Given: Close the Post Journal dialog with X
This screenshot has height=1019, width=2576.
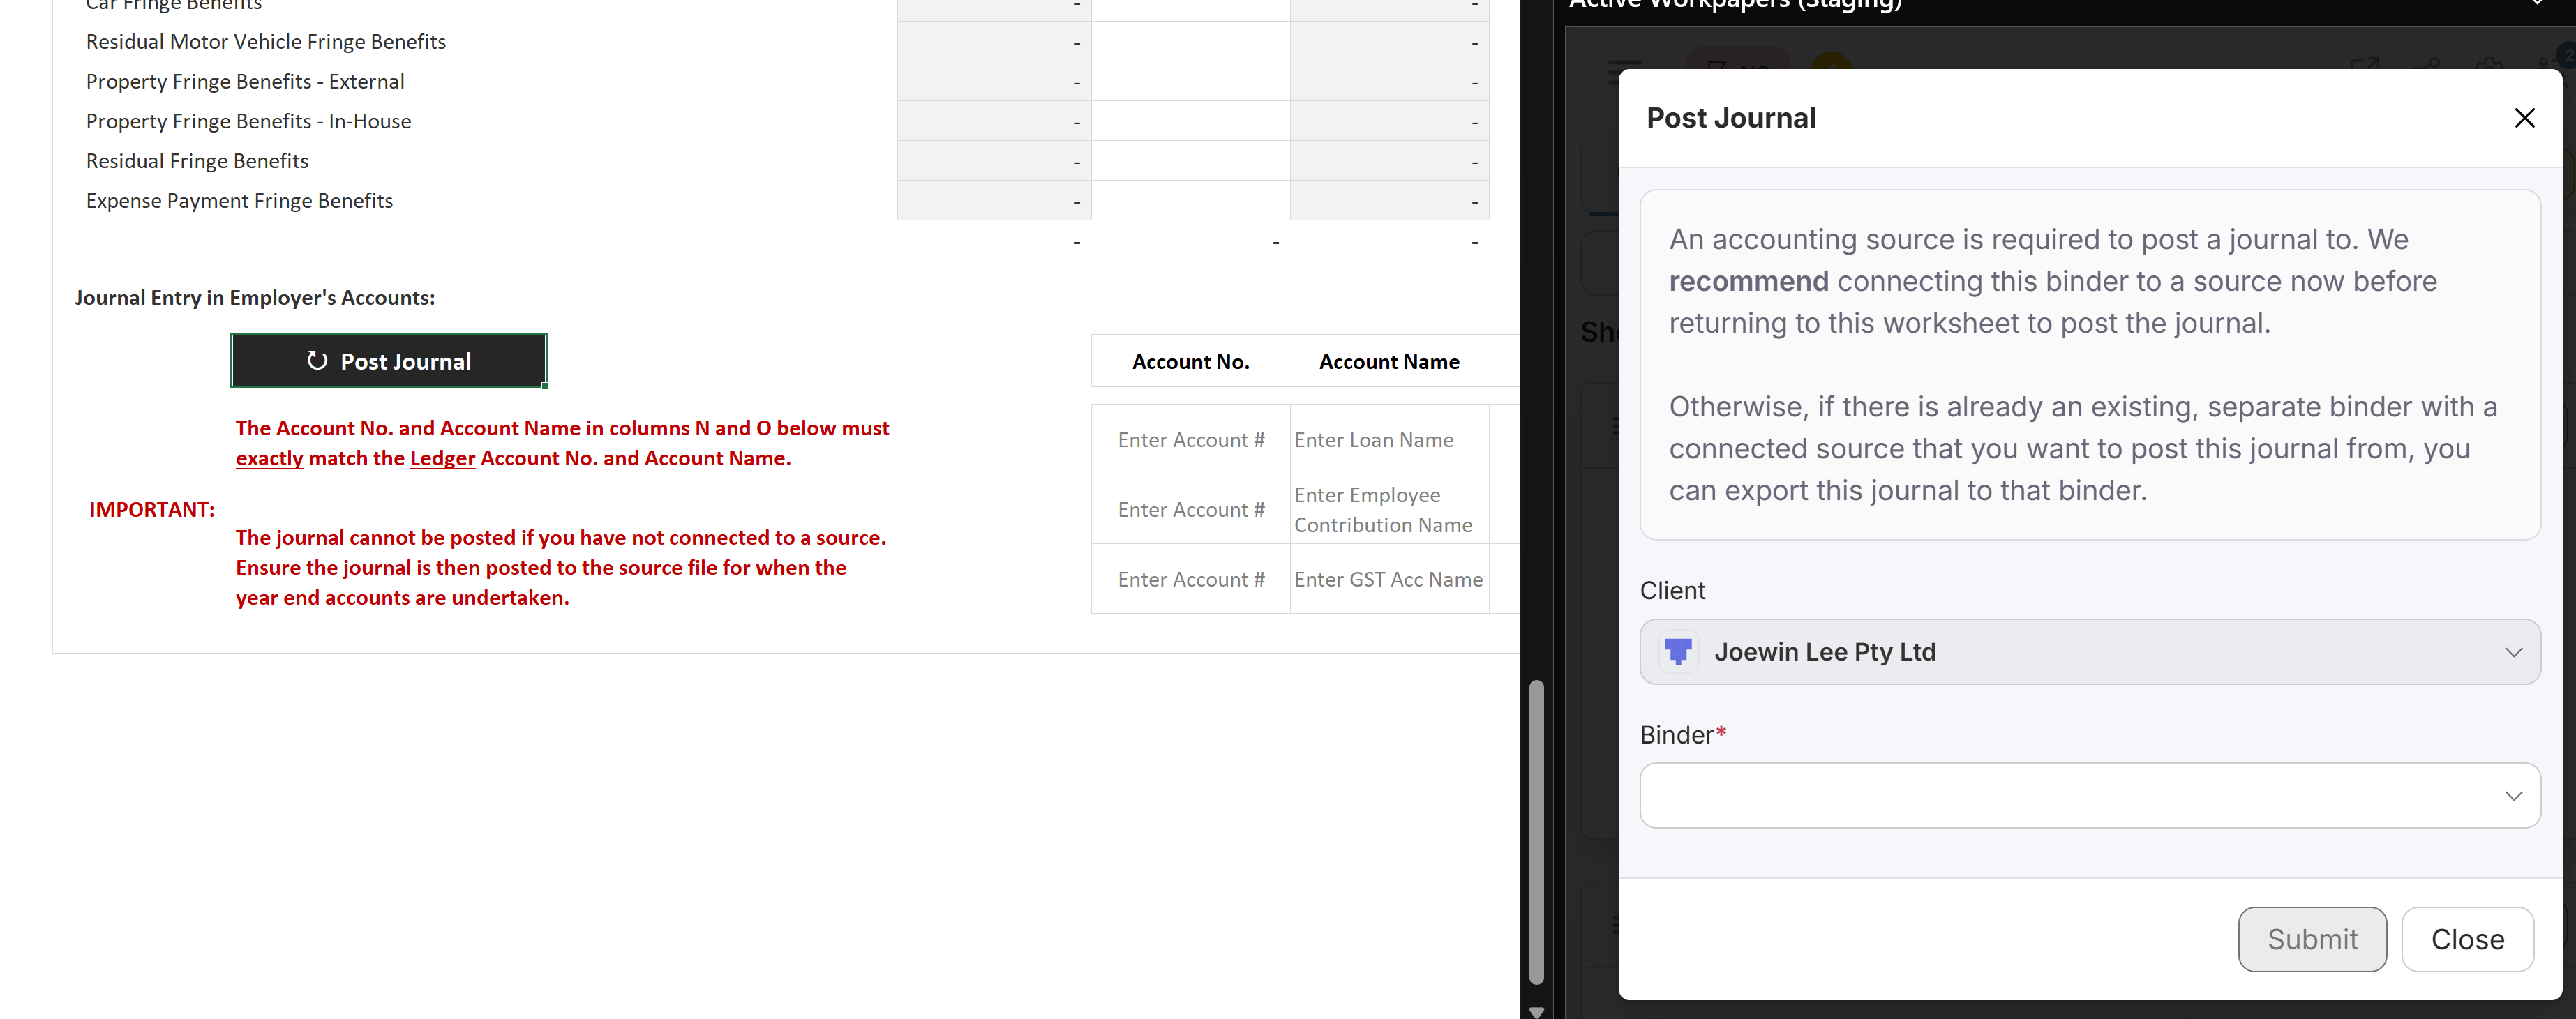Looking at the screenshot, I should 2524,118.
